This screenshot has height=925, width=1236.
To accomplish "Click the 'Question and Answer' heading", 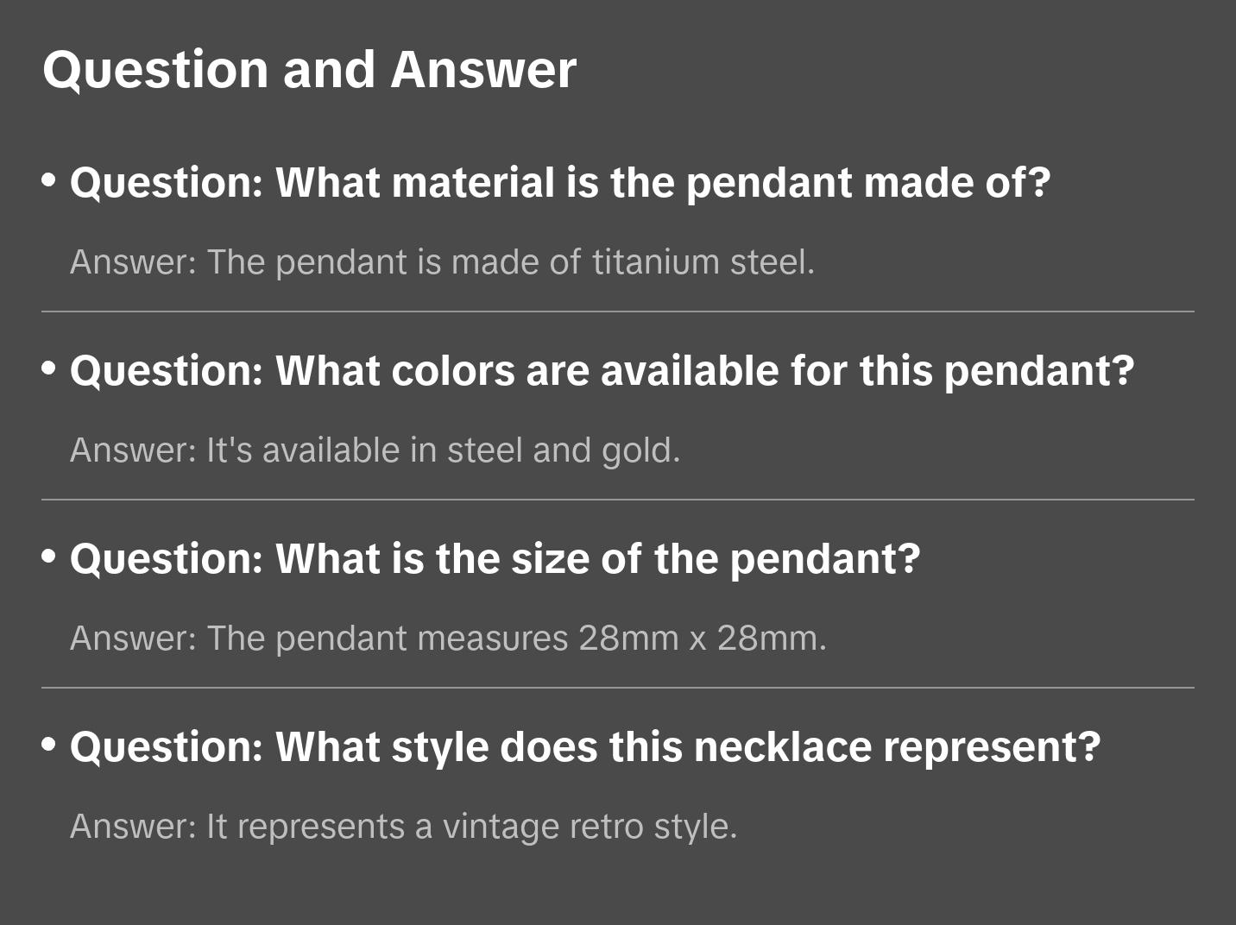I will (x=309, y=70).
